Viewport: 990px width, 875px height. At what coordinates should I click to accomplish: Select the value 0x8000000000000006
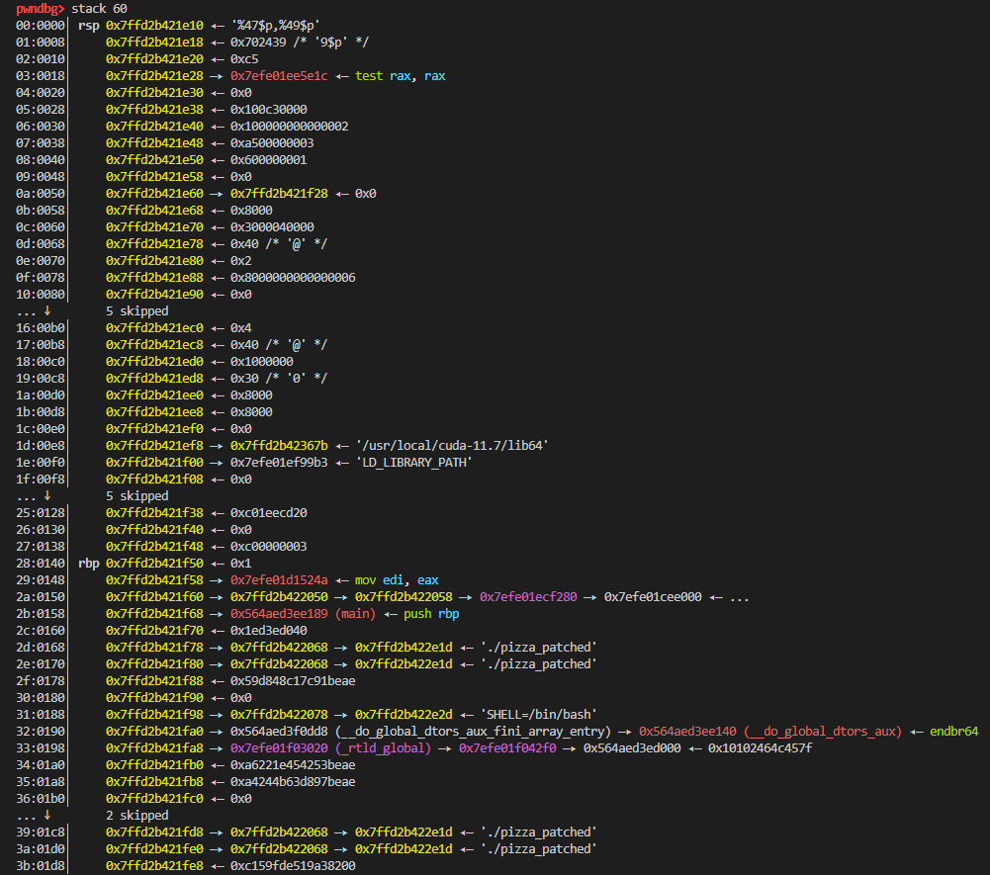(293, 277)
